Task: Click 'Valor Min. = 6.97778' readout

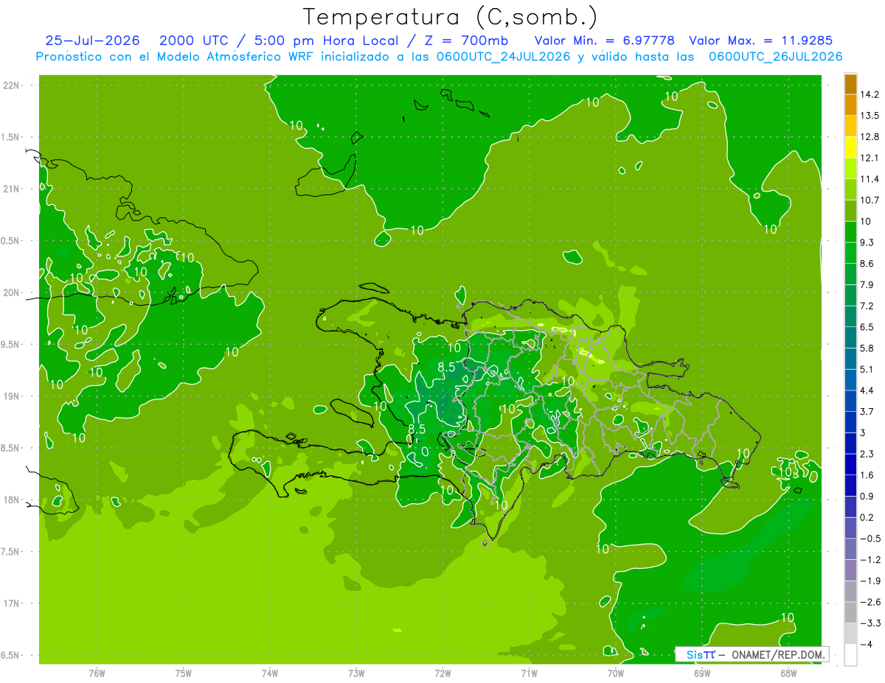Action: pos(604,41)
